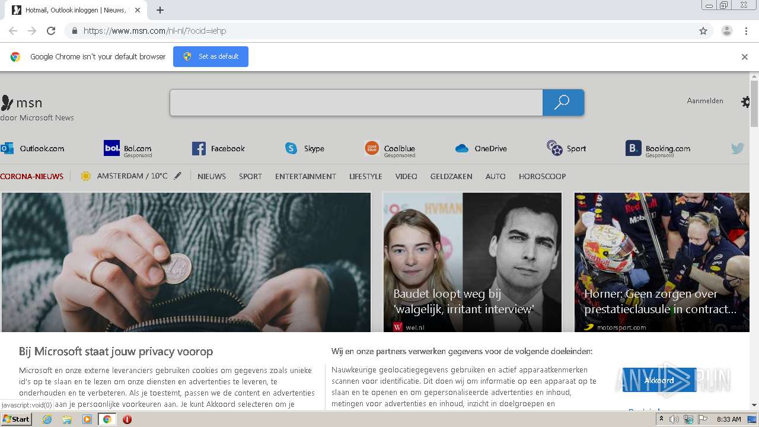This screenshot has height=427, width=759.
Task: Click Aanmelden to sign in
Action: 705,101
